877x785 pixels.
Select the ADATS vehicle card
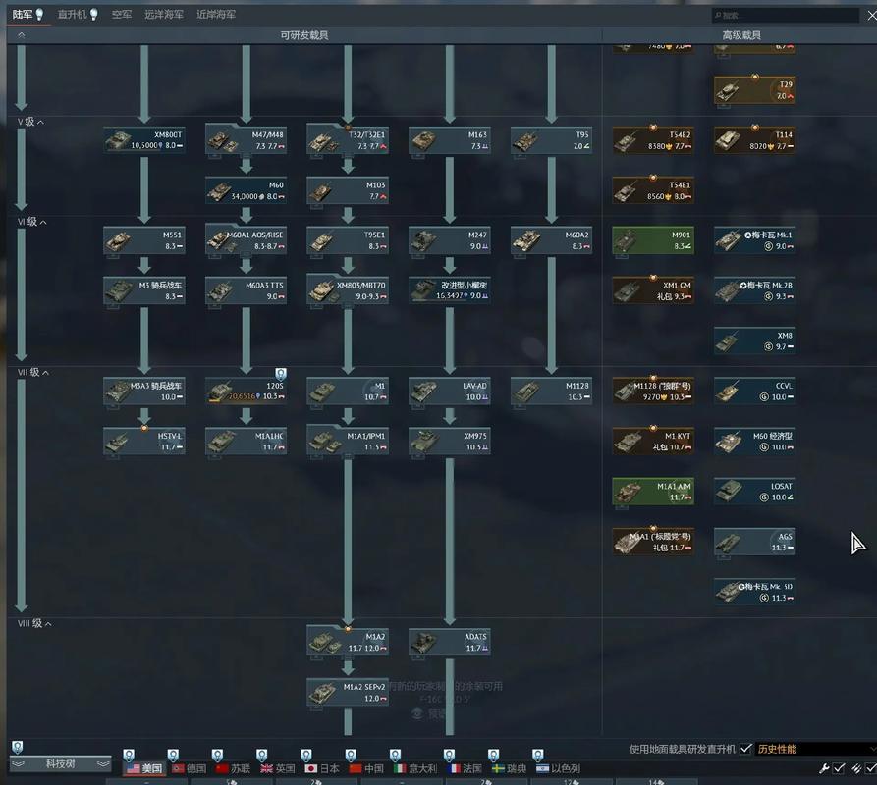coord(450,642)
